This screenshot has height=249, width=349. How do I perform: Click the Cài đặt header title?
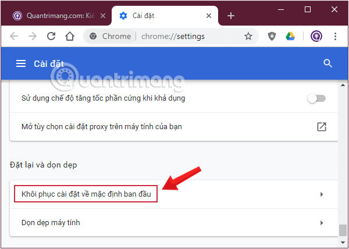coord(49,64)
